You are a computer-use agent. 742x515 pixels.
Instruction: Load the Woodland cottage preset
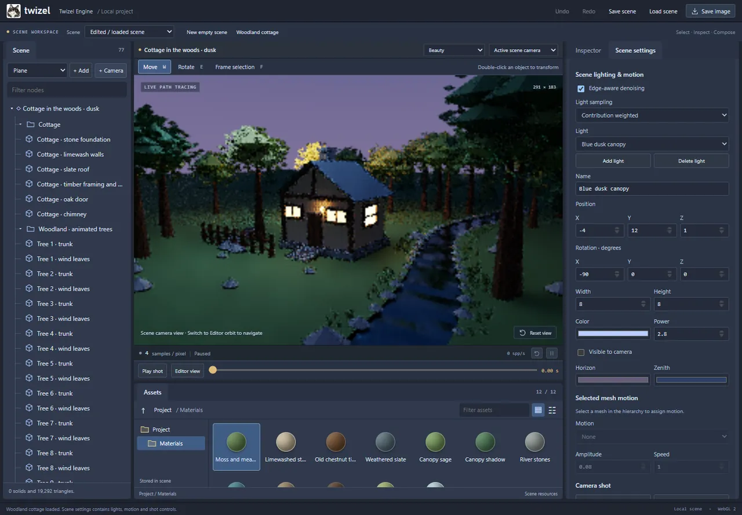pyautogui.click(x=257, y=32)
